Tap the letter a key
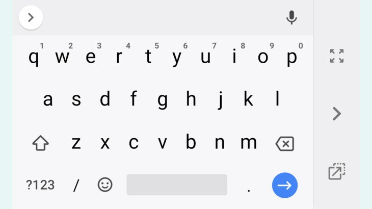The image size is (372, 209). coord(48,99)
